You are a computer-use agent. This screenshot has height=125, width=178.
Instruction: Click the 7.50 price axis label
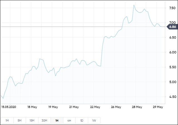[172, 8]
